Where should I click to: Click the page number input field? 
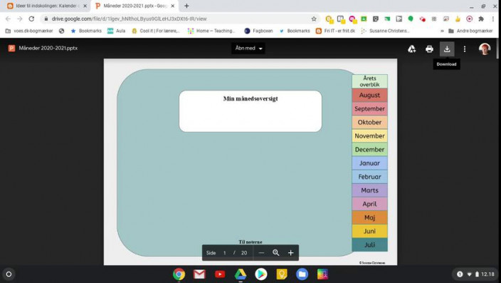(x=225, y=253)
